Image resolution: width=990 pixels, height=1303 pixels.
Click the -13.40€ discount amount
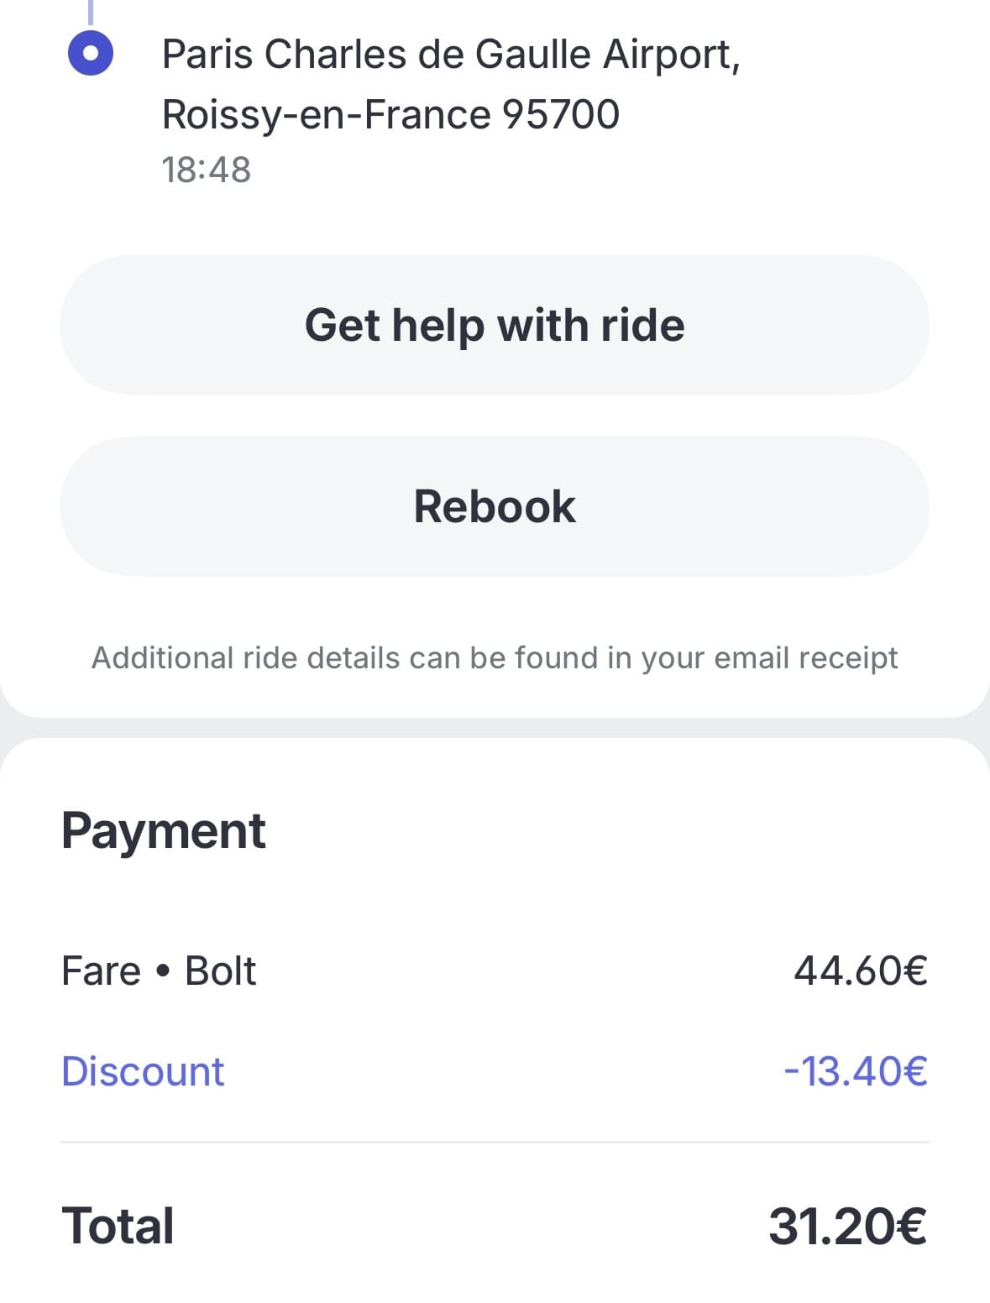[856, 1072]
